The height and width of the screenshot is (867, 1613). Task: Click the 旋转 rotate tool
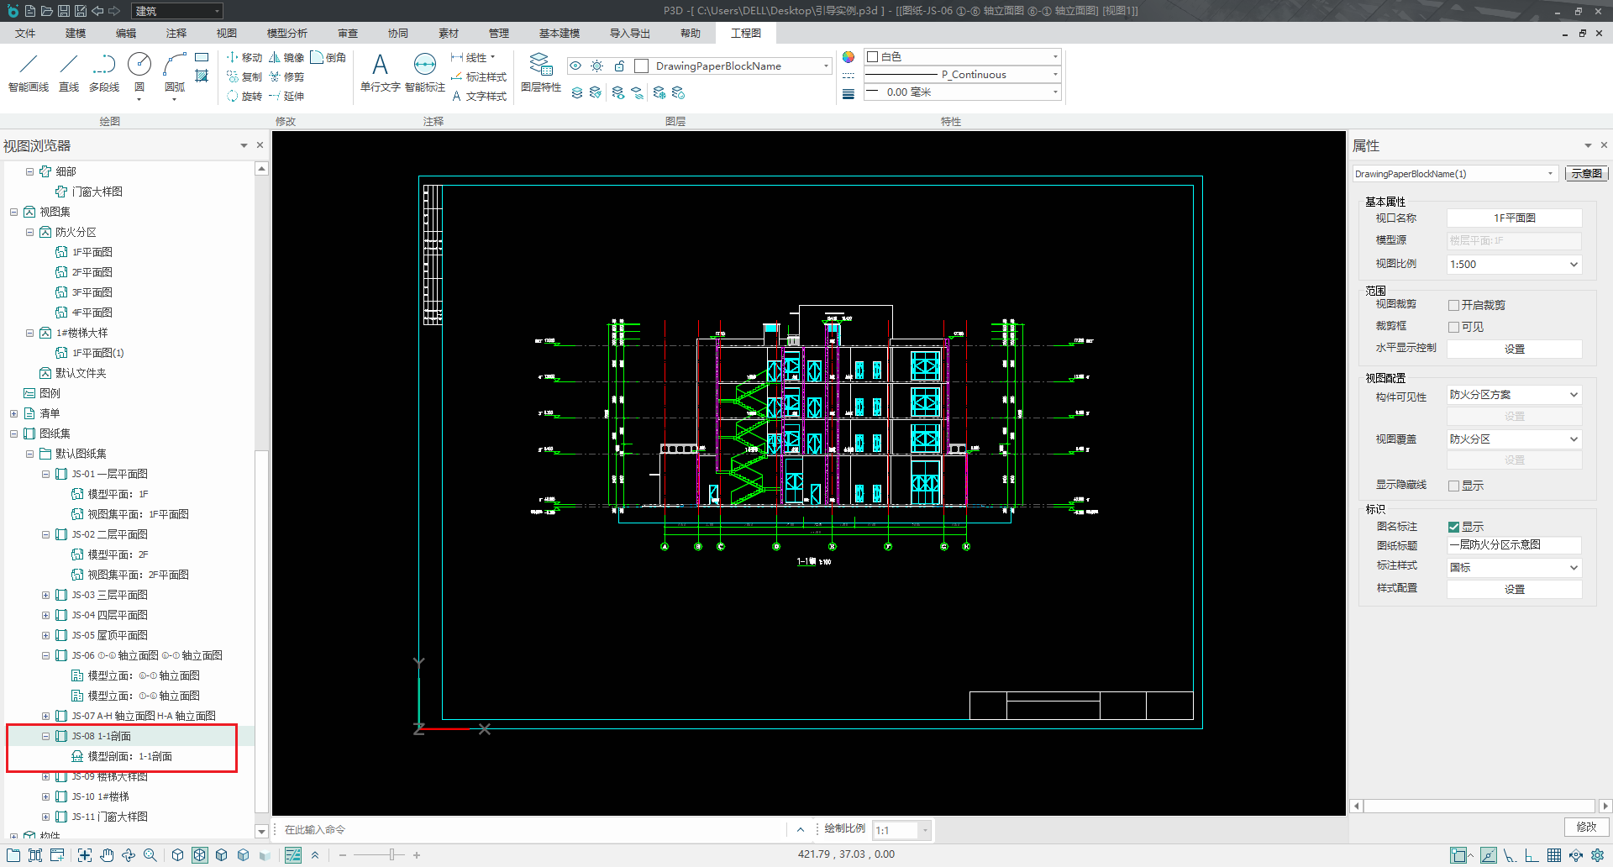[x=244, y=97]
